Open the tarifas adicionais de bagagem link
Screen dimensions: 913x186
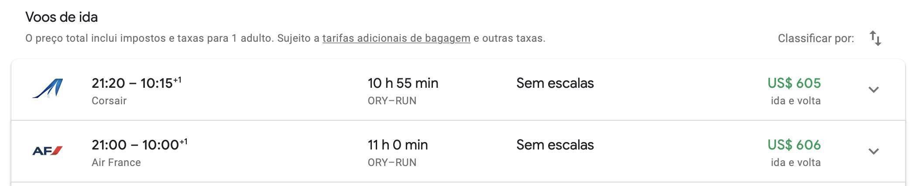[396, 38]
